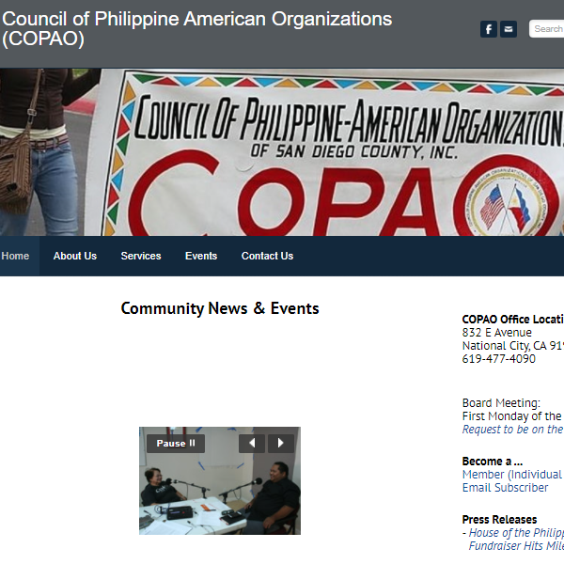Click the site title Council of Philippine American Organizations
The image size is (564, 564).
point(196,28)
